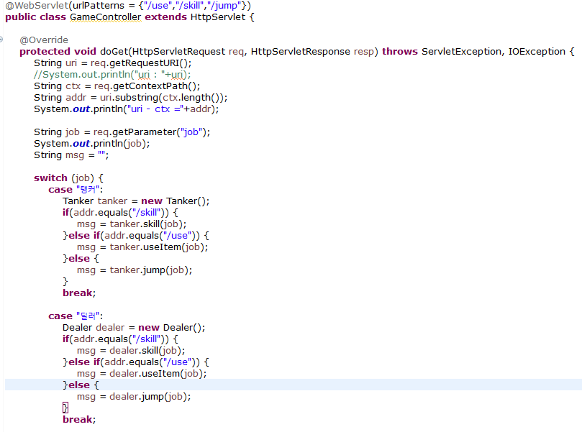
Task: Click the tanker.useItem(job) call
Action: pyautogui.click(x=157, y=247)
